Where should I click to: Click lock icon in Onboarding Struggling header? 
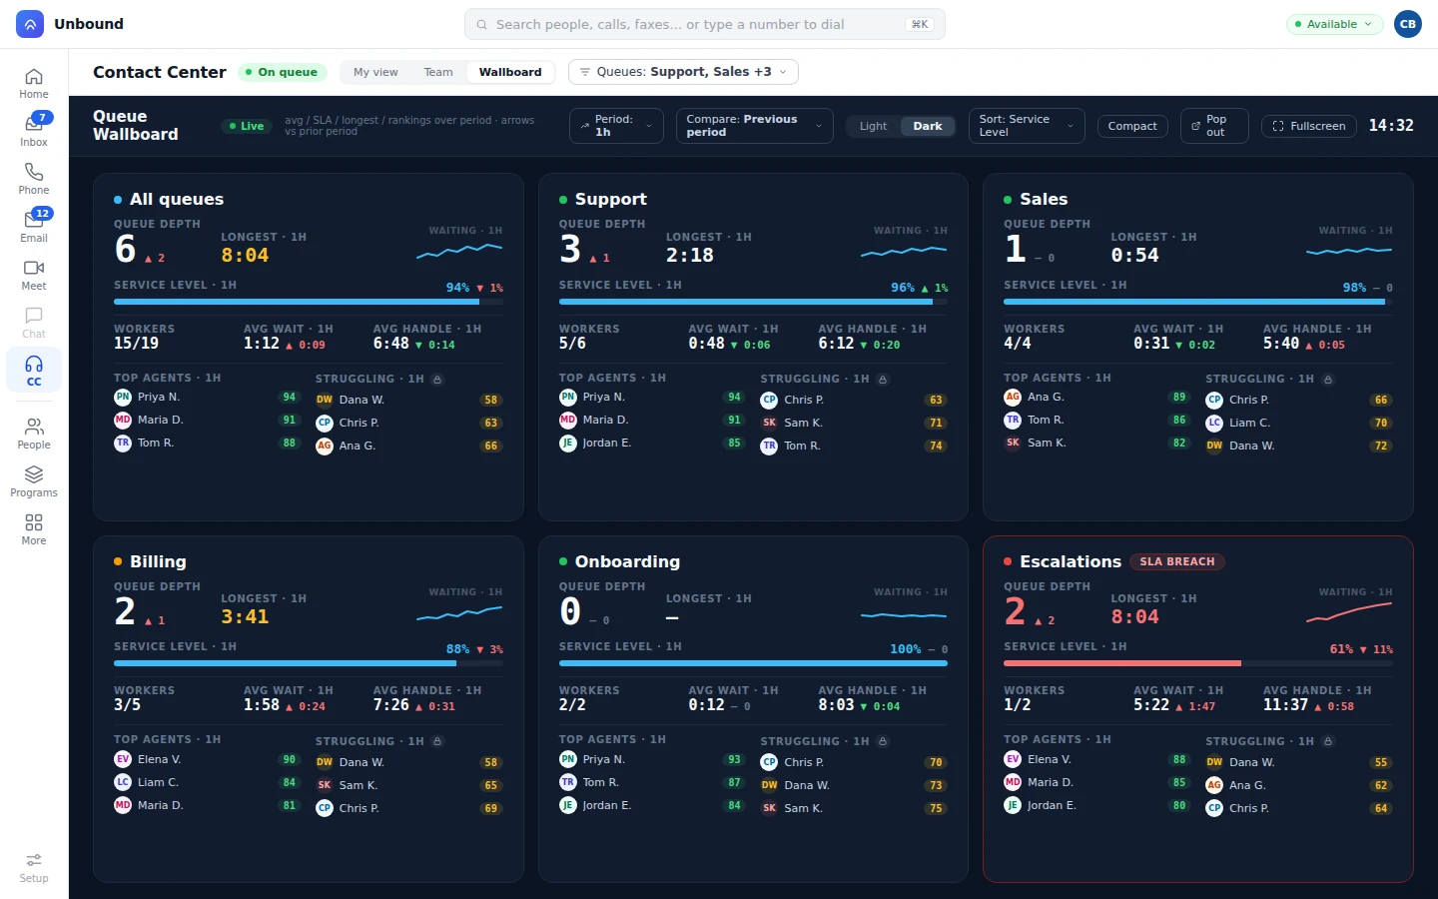click(x=883, y=741)
